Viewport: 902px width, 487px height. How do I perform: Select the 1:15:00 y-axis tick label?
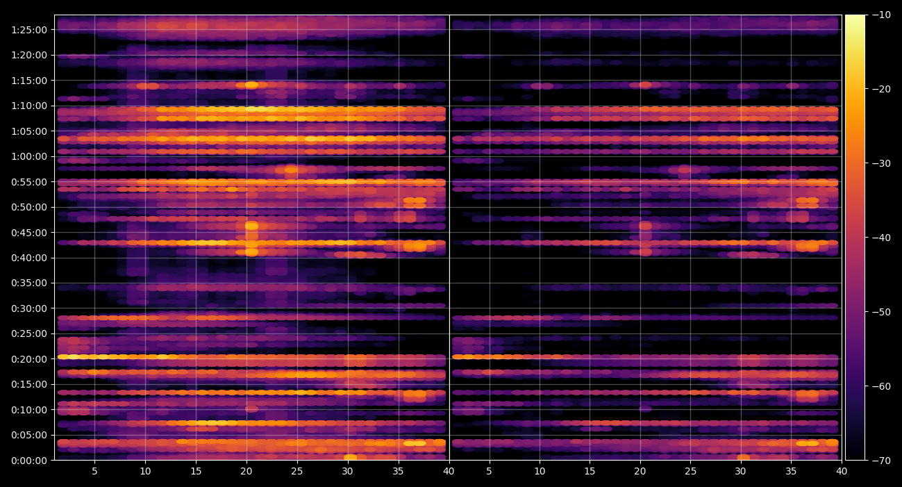pos(29,81)
